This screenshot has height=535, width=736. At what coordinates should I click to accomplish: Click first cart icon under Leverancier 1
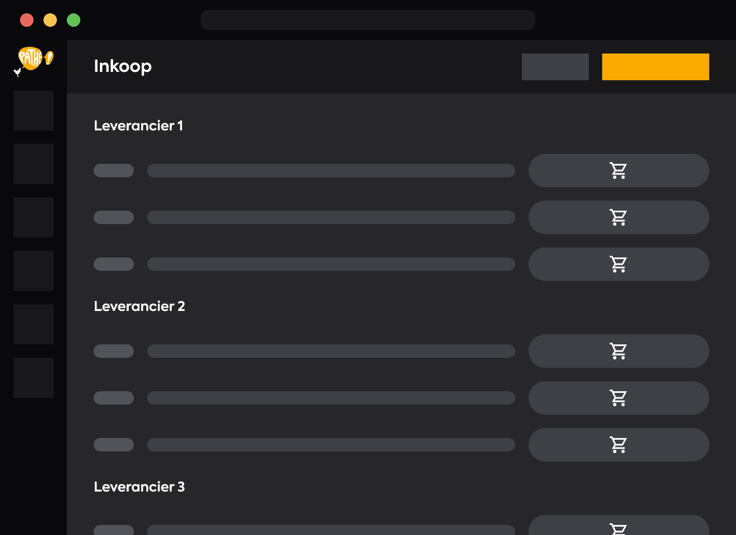point(618,171)
